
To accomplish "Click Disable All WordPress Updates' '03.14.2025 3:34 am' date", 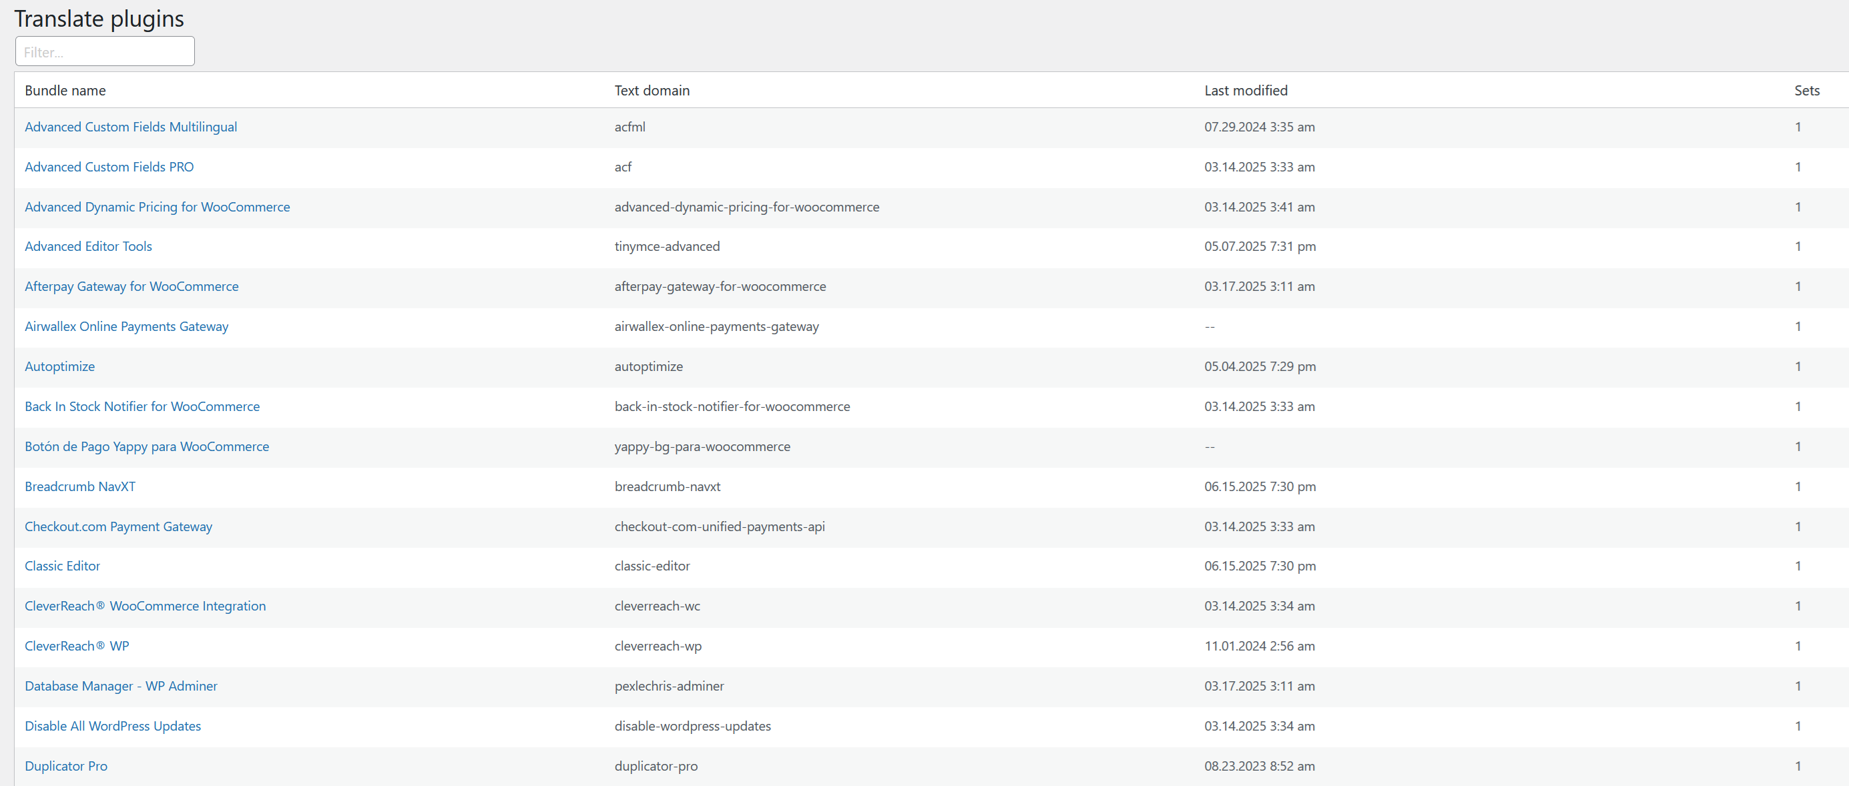I will 1260,727.
